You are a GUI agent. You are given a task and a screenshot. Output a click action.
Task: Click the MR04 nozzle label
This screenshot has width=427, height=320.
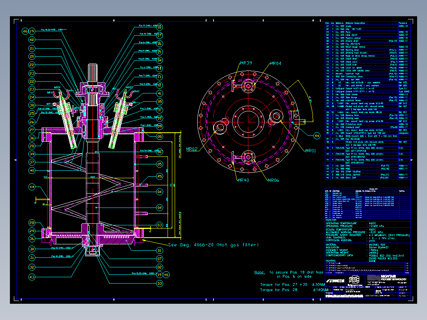[x=276, y=63]
